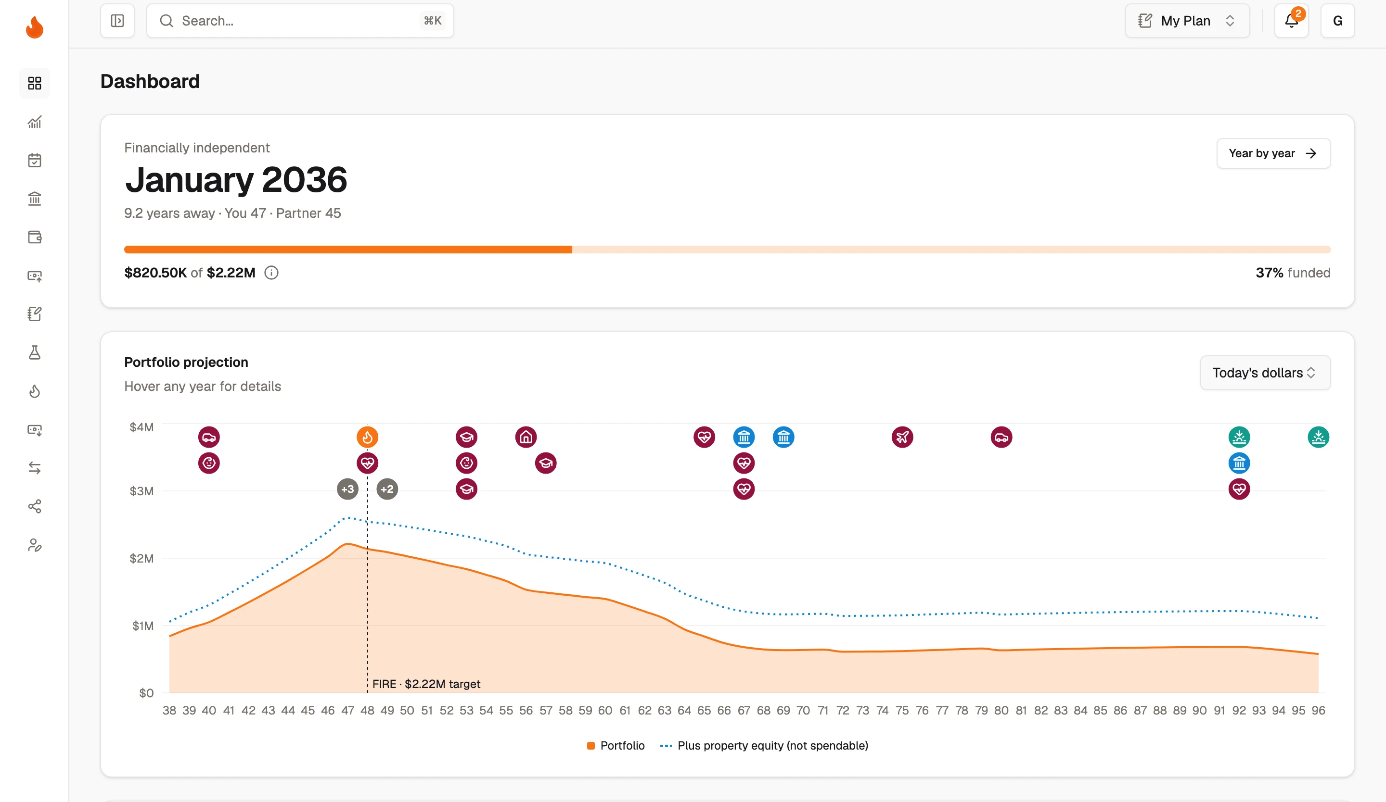Click the FIRE · $2.22M target label
The width and height of the screenshot is (1386, 802).
[x=426, y=684]
